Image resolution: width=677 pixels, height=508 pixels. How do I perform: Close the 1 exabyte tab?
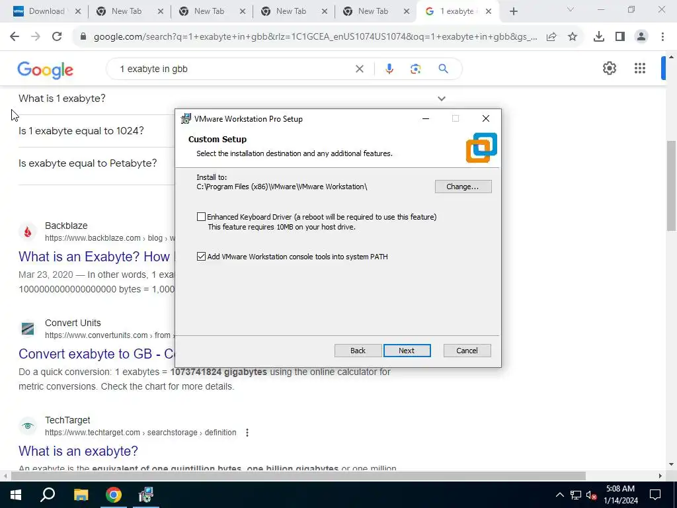(x=489, y=12)
